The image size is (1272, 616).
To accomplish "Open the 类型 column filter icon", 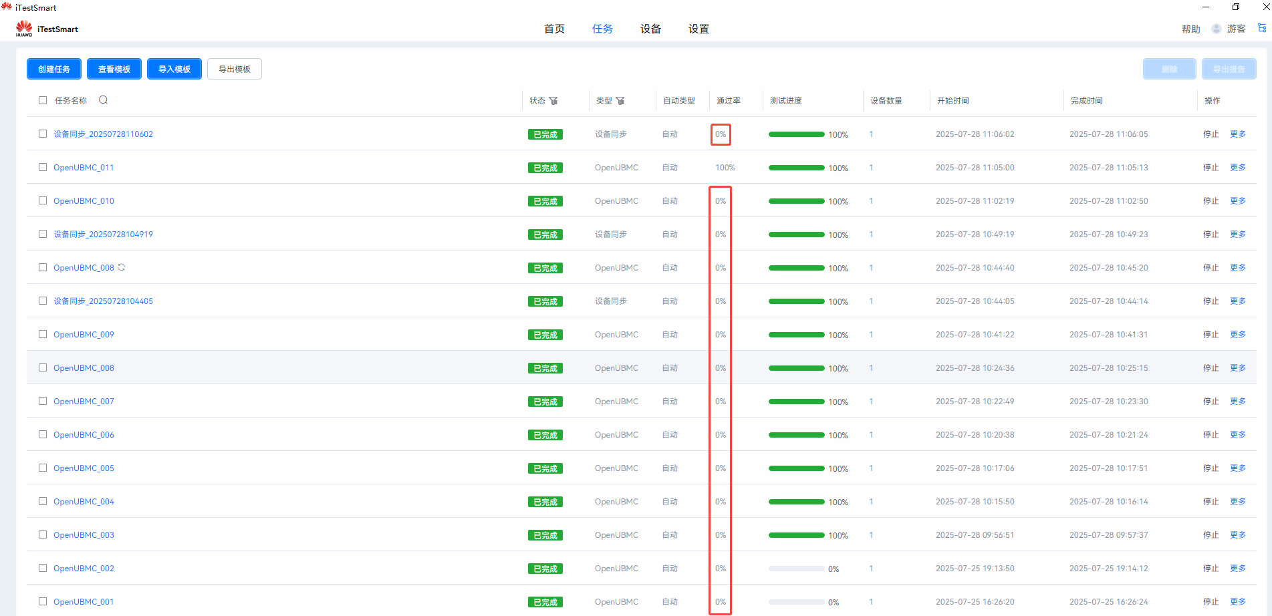I will coord(620,101).
